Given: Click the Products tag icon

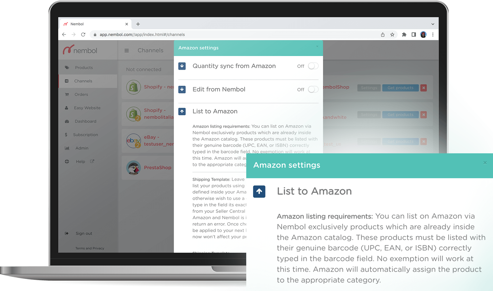Looking at the screenshot, I should pyautogui.click(x=67, y=68).
